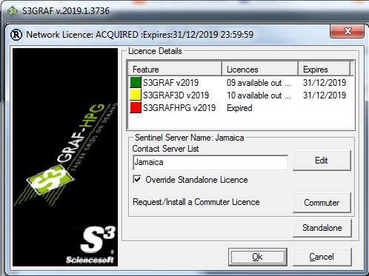Select the S3GRAFHPG v2019 feature row
Image resolution: width=369 pixels, height=276 pixels.
pos(241,108)
